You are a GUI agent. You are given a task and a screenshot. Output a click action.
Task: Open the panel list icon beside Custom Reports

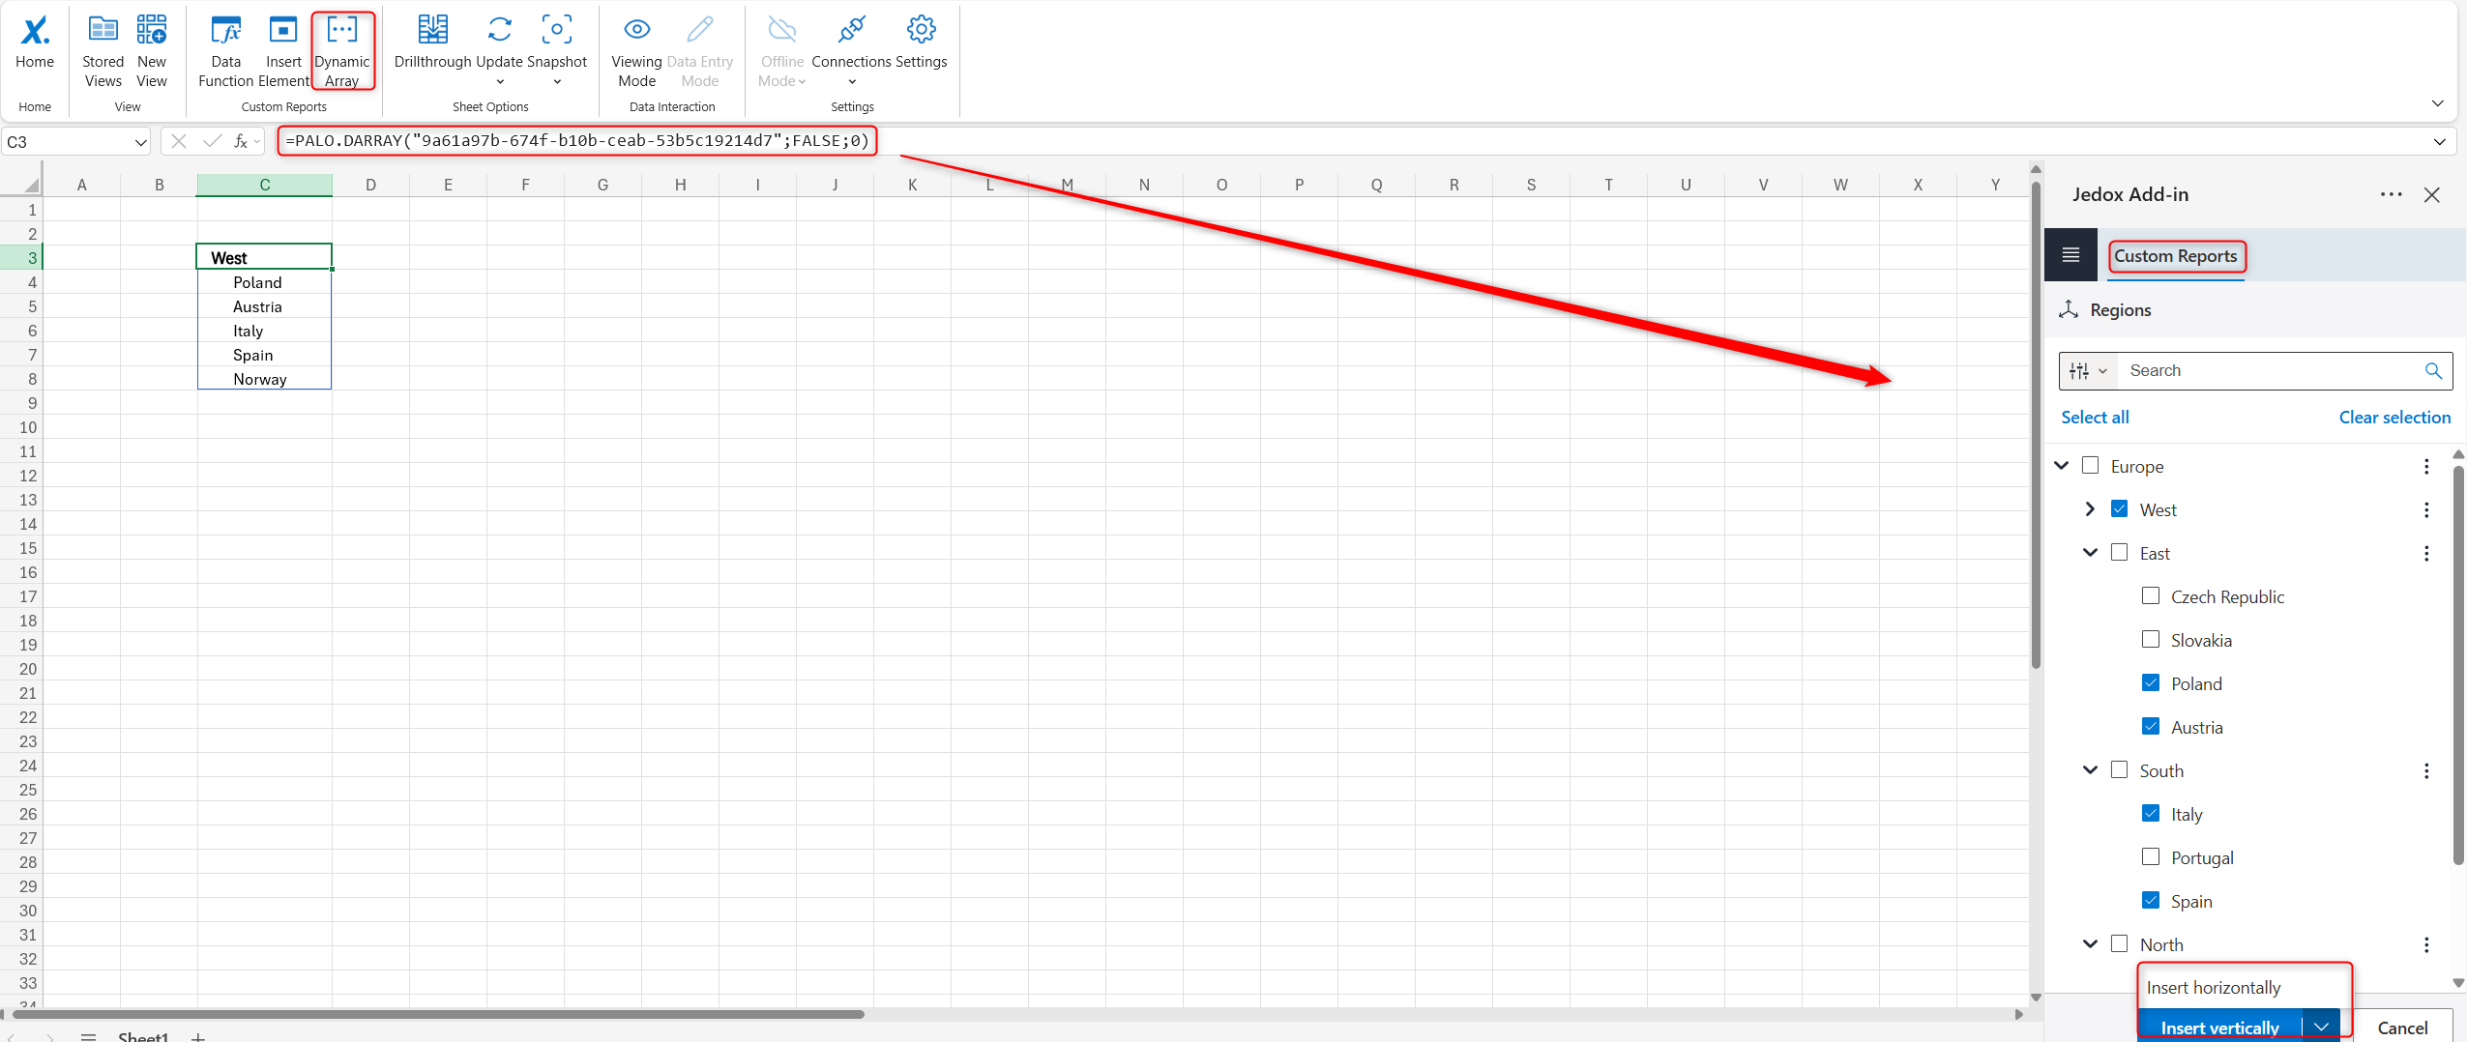(x=2071, y=254)
